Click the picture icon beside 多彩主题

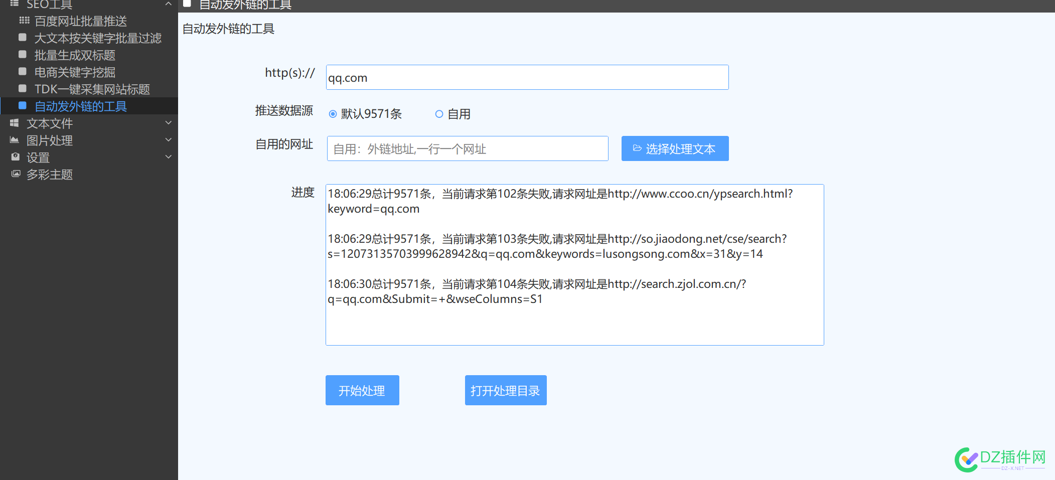[x=16, y=174]
